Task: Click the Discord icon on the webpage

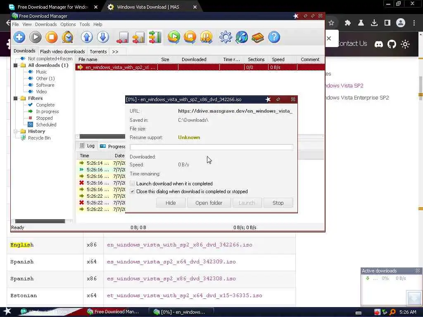Action: click(379, 44)
